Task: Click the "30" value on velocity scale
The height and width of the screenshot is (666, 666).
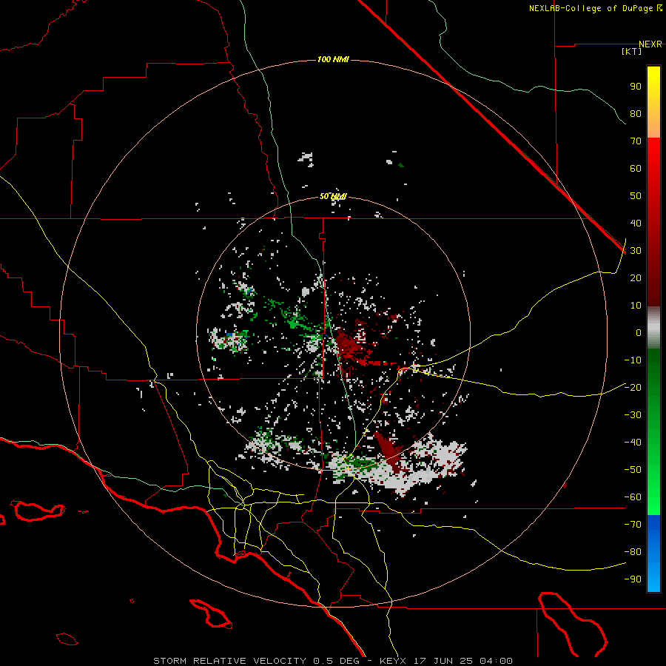Action: [636, 251]
